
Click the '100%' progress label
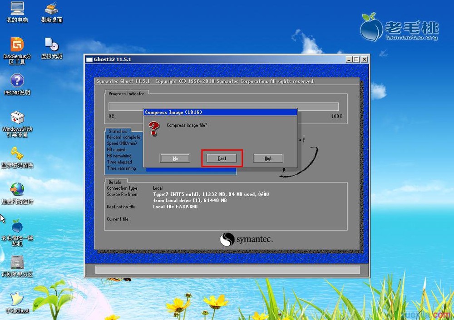pyautogui.click(x=337, y=116)
